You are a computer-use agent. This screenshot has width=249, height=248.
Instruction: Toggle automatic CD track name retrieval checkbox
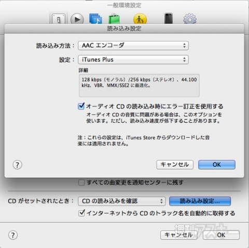(81, 213)
